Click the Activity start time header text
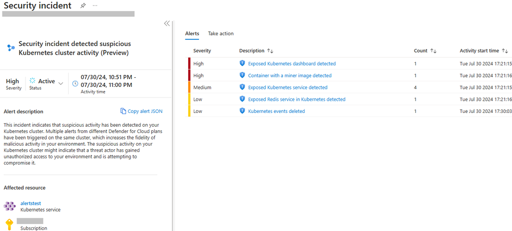The image size is (512, 231). [479, 51]
